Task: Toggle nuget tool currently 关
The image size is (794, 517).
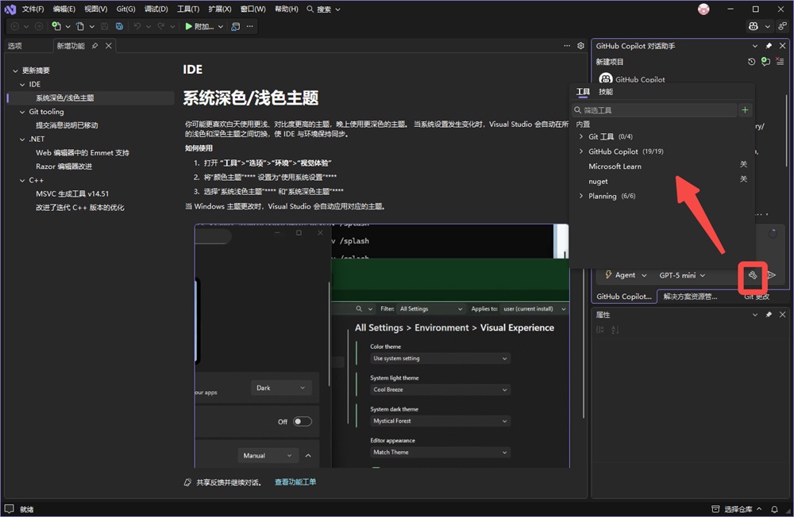Action: tap(743, 179)
